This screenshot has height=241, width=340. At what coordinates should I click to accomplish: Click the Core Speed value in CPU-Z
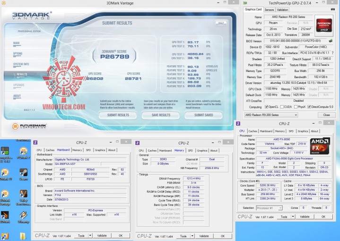pyautogui.click(x=267, y=186)
